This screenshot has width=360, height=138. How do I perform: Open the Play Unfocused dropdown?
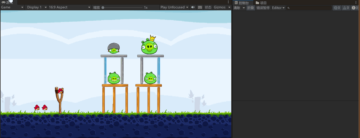[174, 7]
